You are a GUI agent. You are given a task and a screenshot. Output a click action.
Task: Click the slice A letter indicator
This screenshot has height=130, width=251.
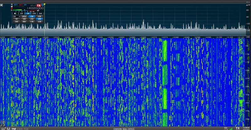[x=43, y=5]
